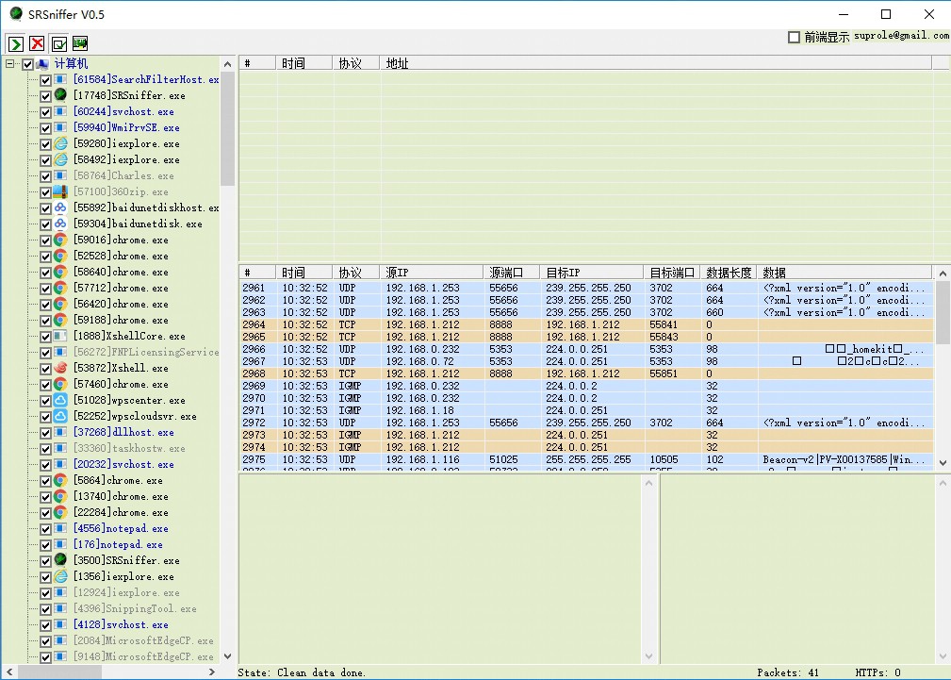This screenshot has width=951, height=680.
Task: Click the red X clear button
Action: pos(37,43)
